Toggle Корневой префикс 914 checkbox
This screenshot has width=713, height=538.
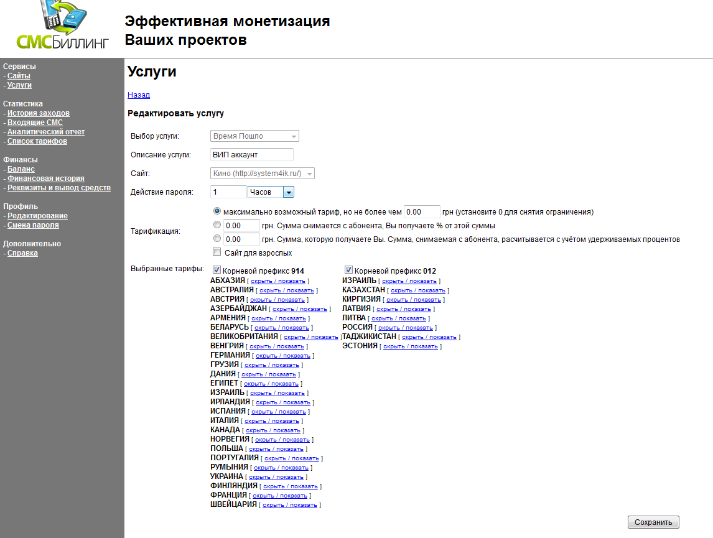[217, 270]
